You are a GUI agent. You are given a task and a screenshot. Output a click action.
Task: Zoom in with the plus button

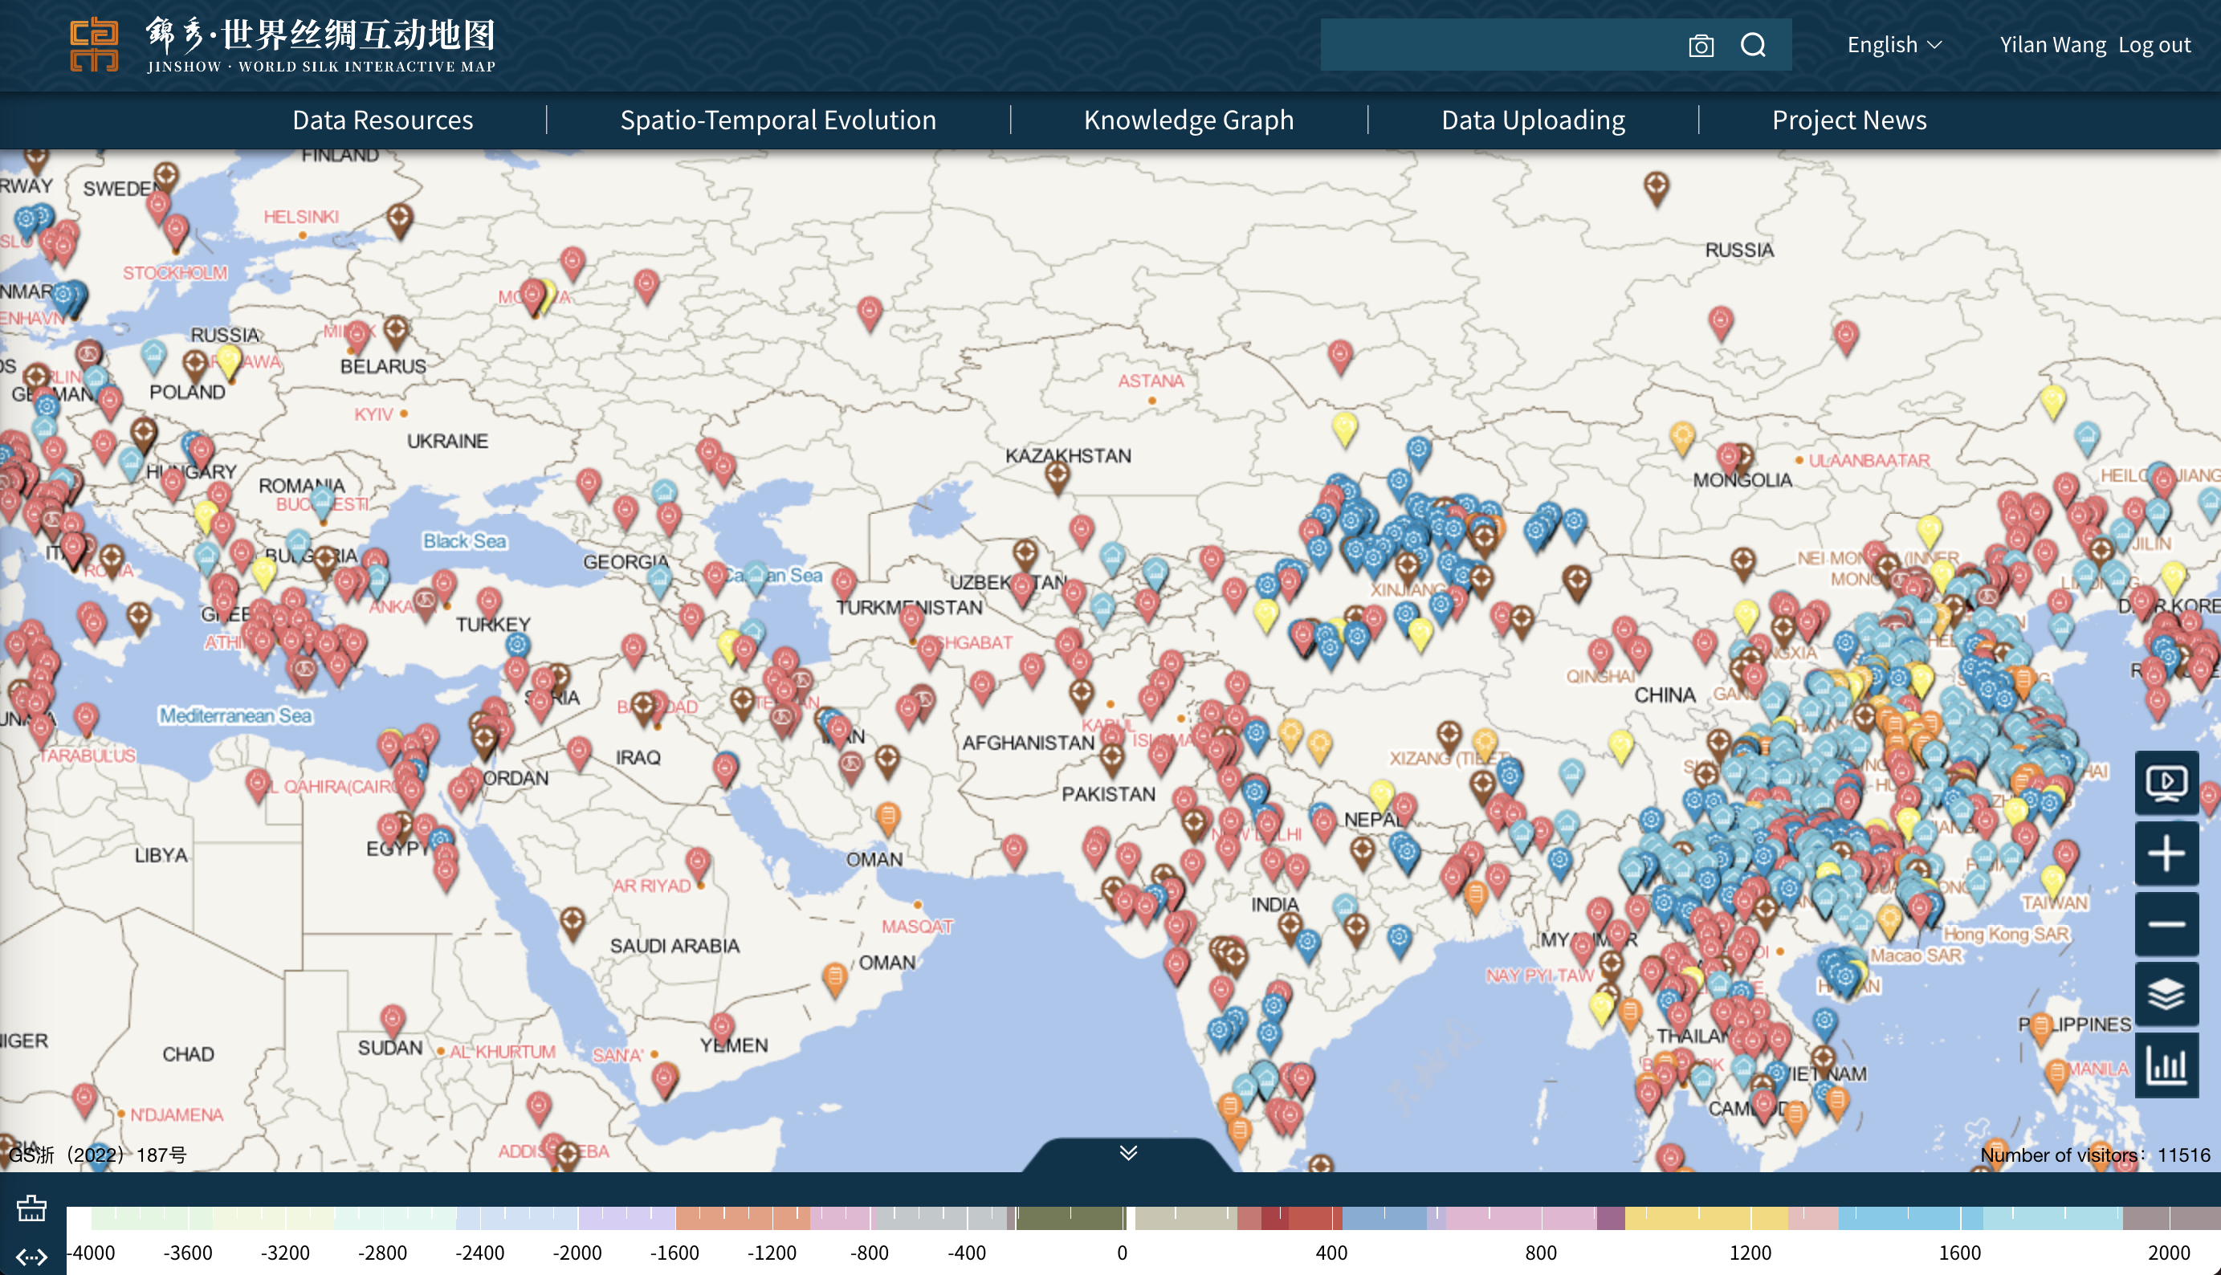click(x=2166, y=853)
